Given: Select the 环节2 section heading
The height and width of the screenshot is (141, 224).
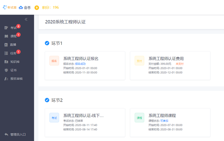Looking at the screenshot, I should coord(57,100).
